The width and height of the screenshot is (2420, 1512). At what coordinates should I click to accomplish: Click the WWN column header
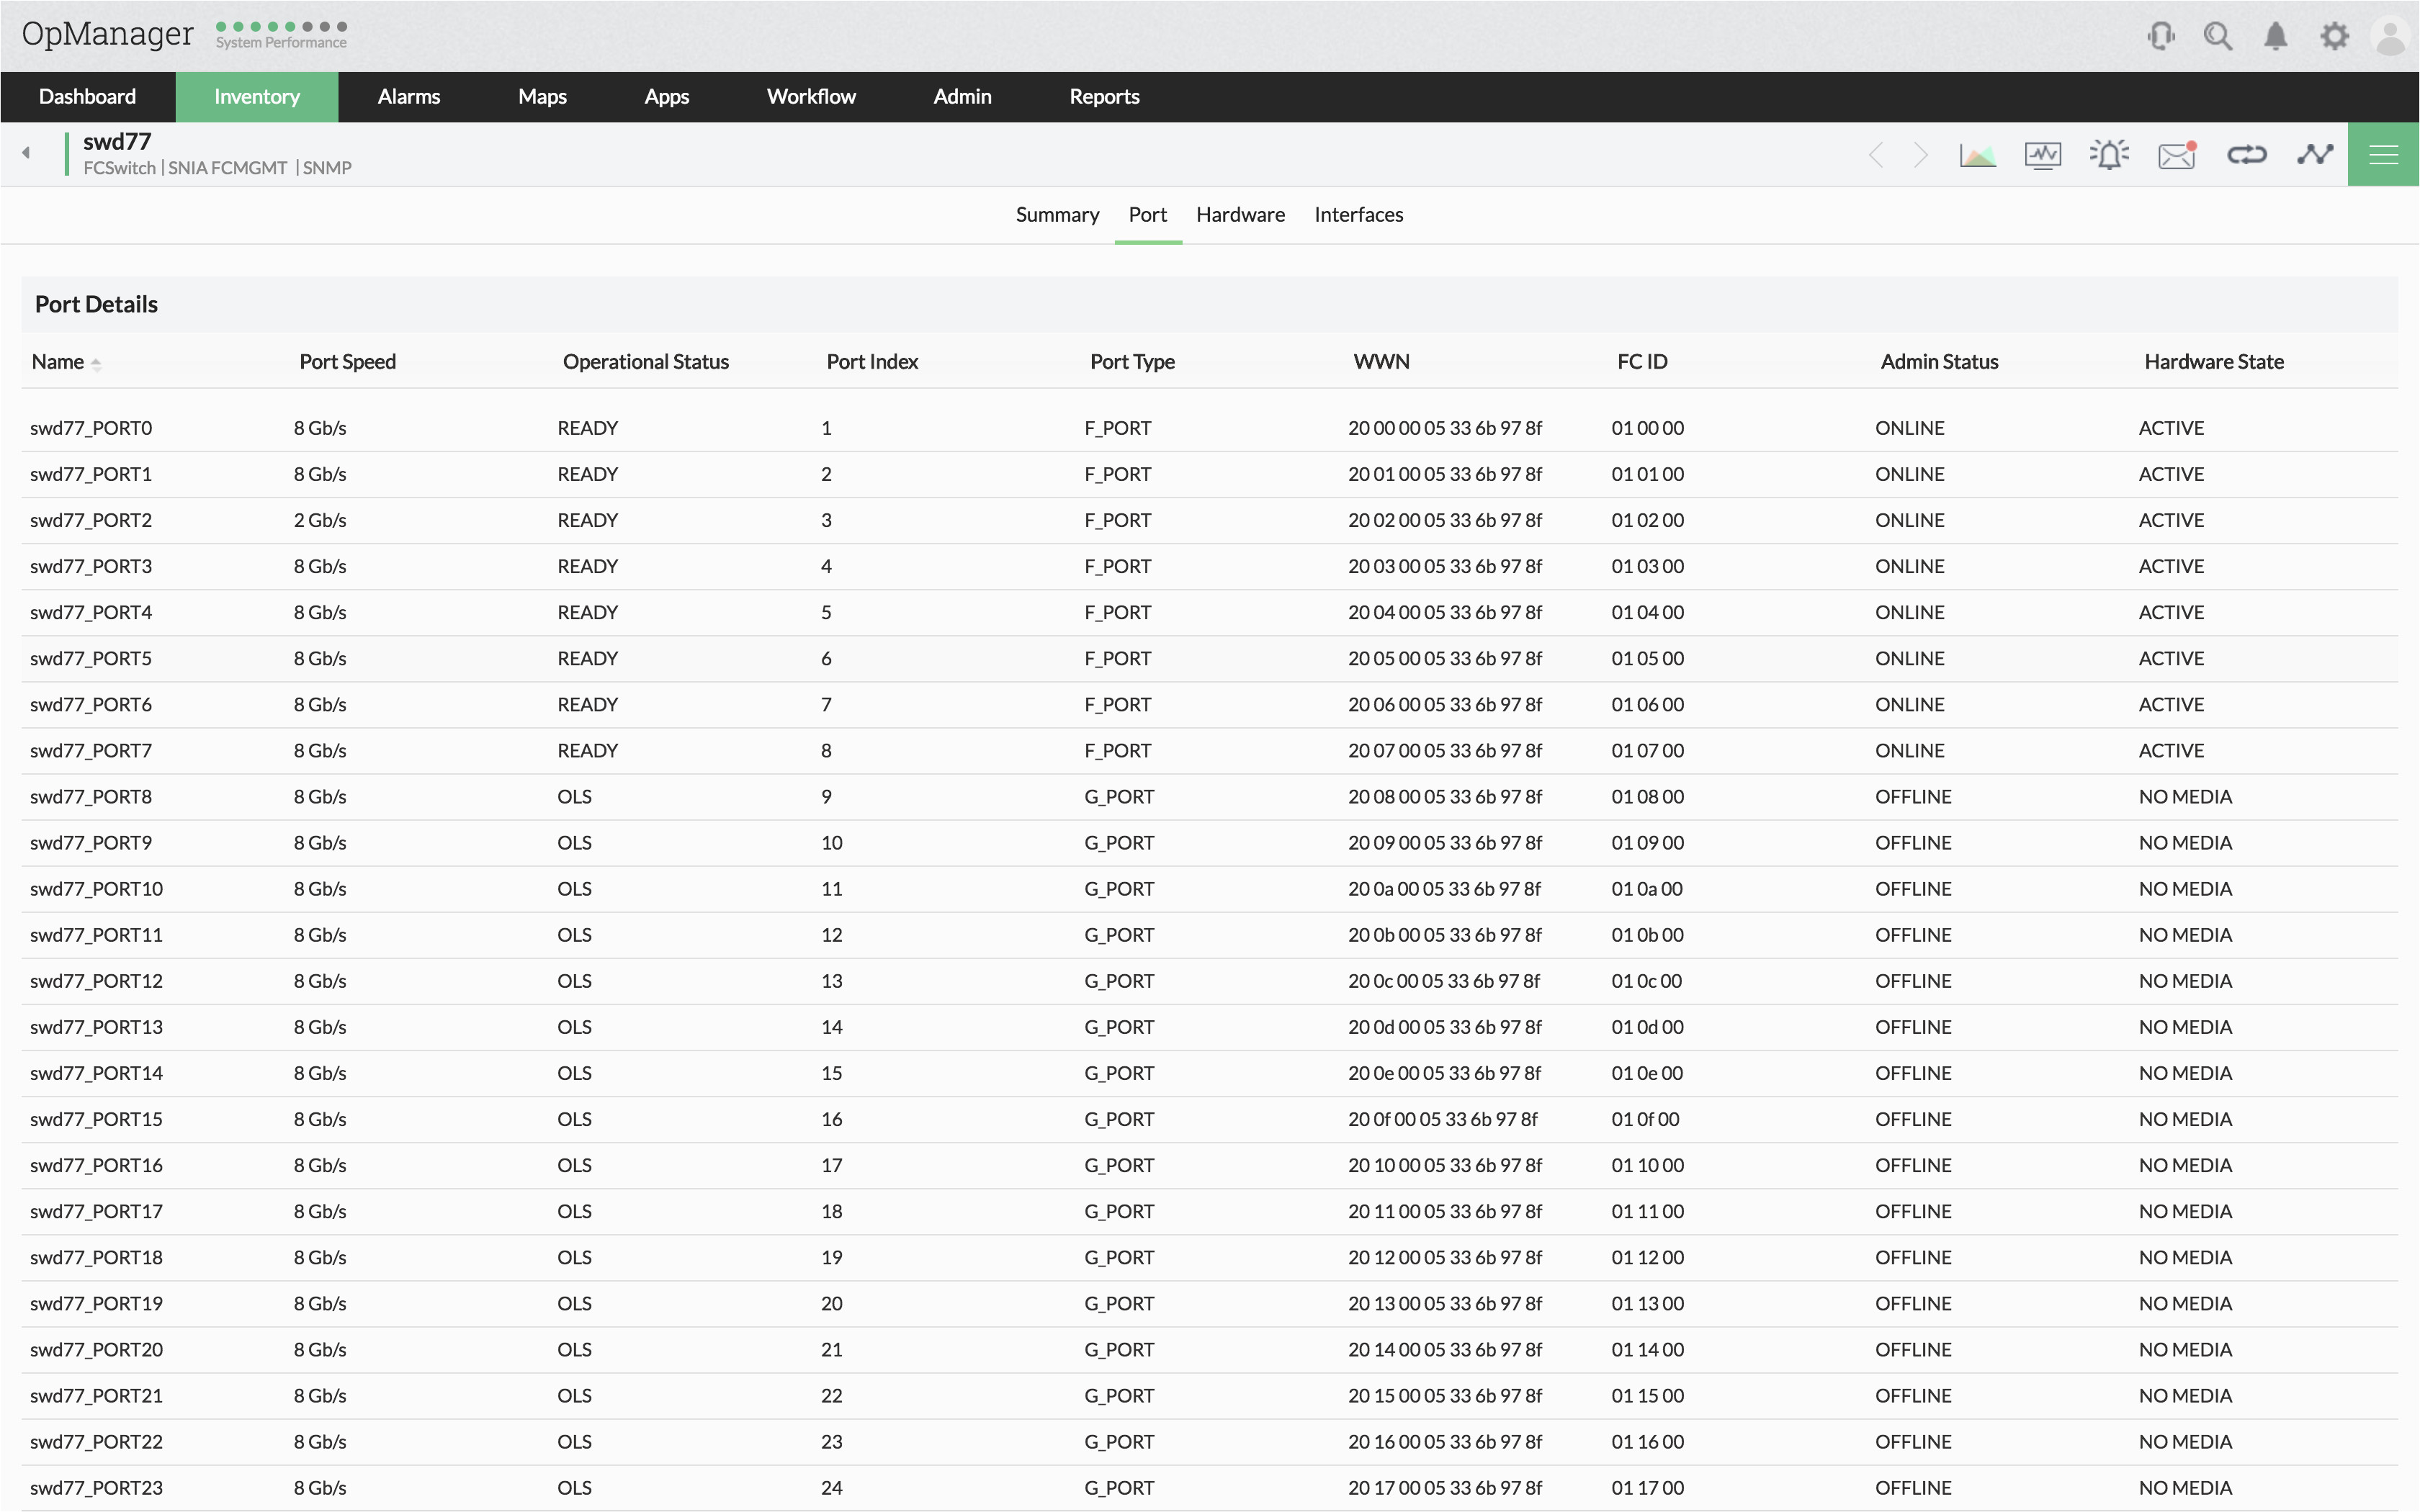tap(1381, 362)
